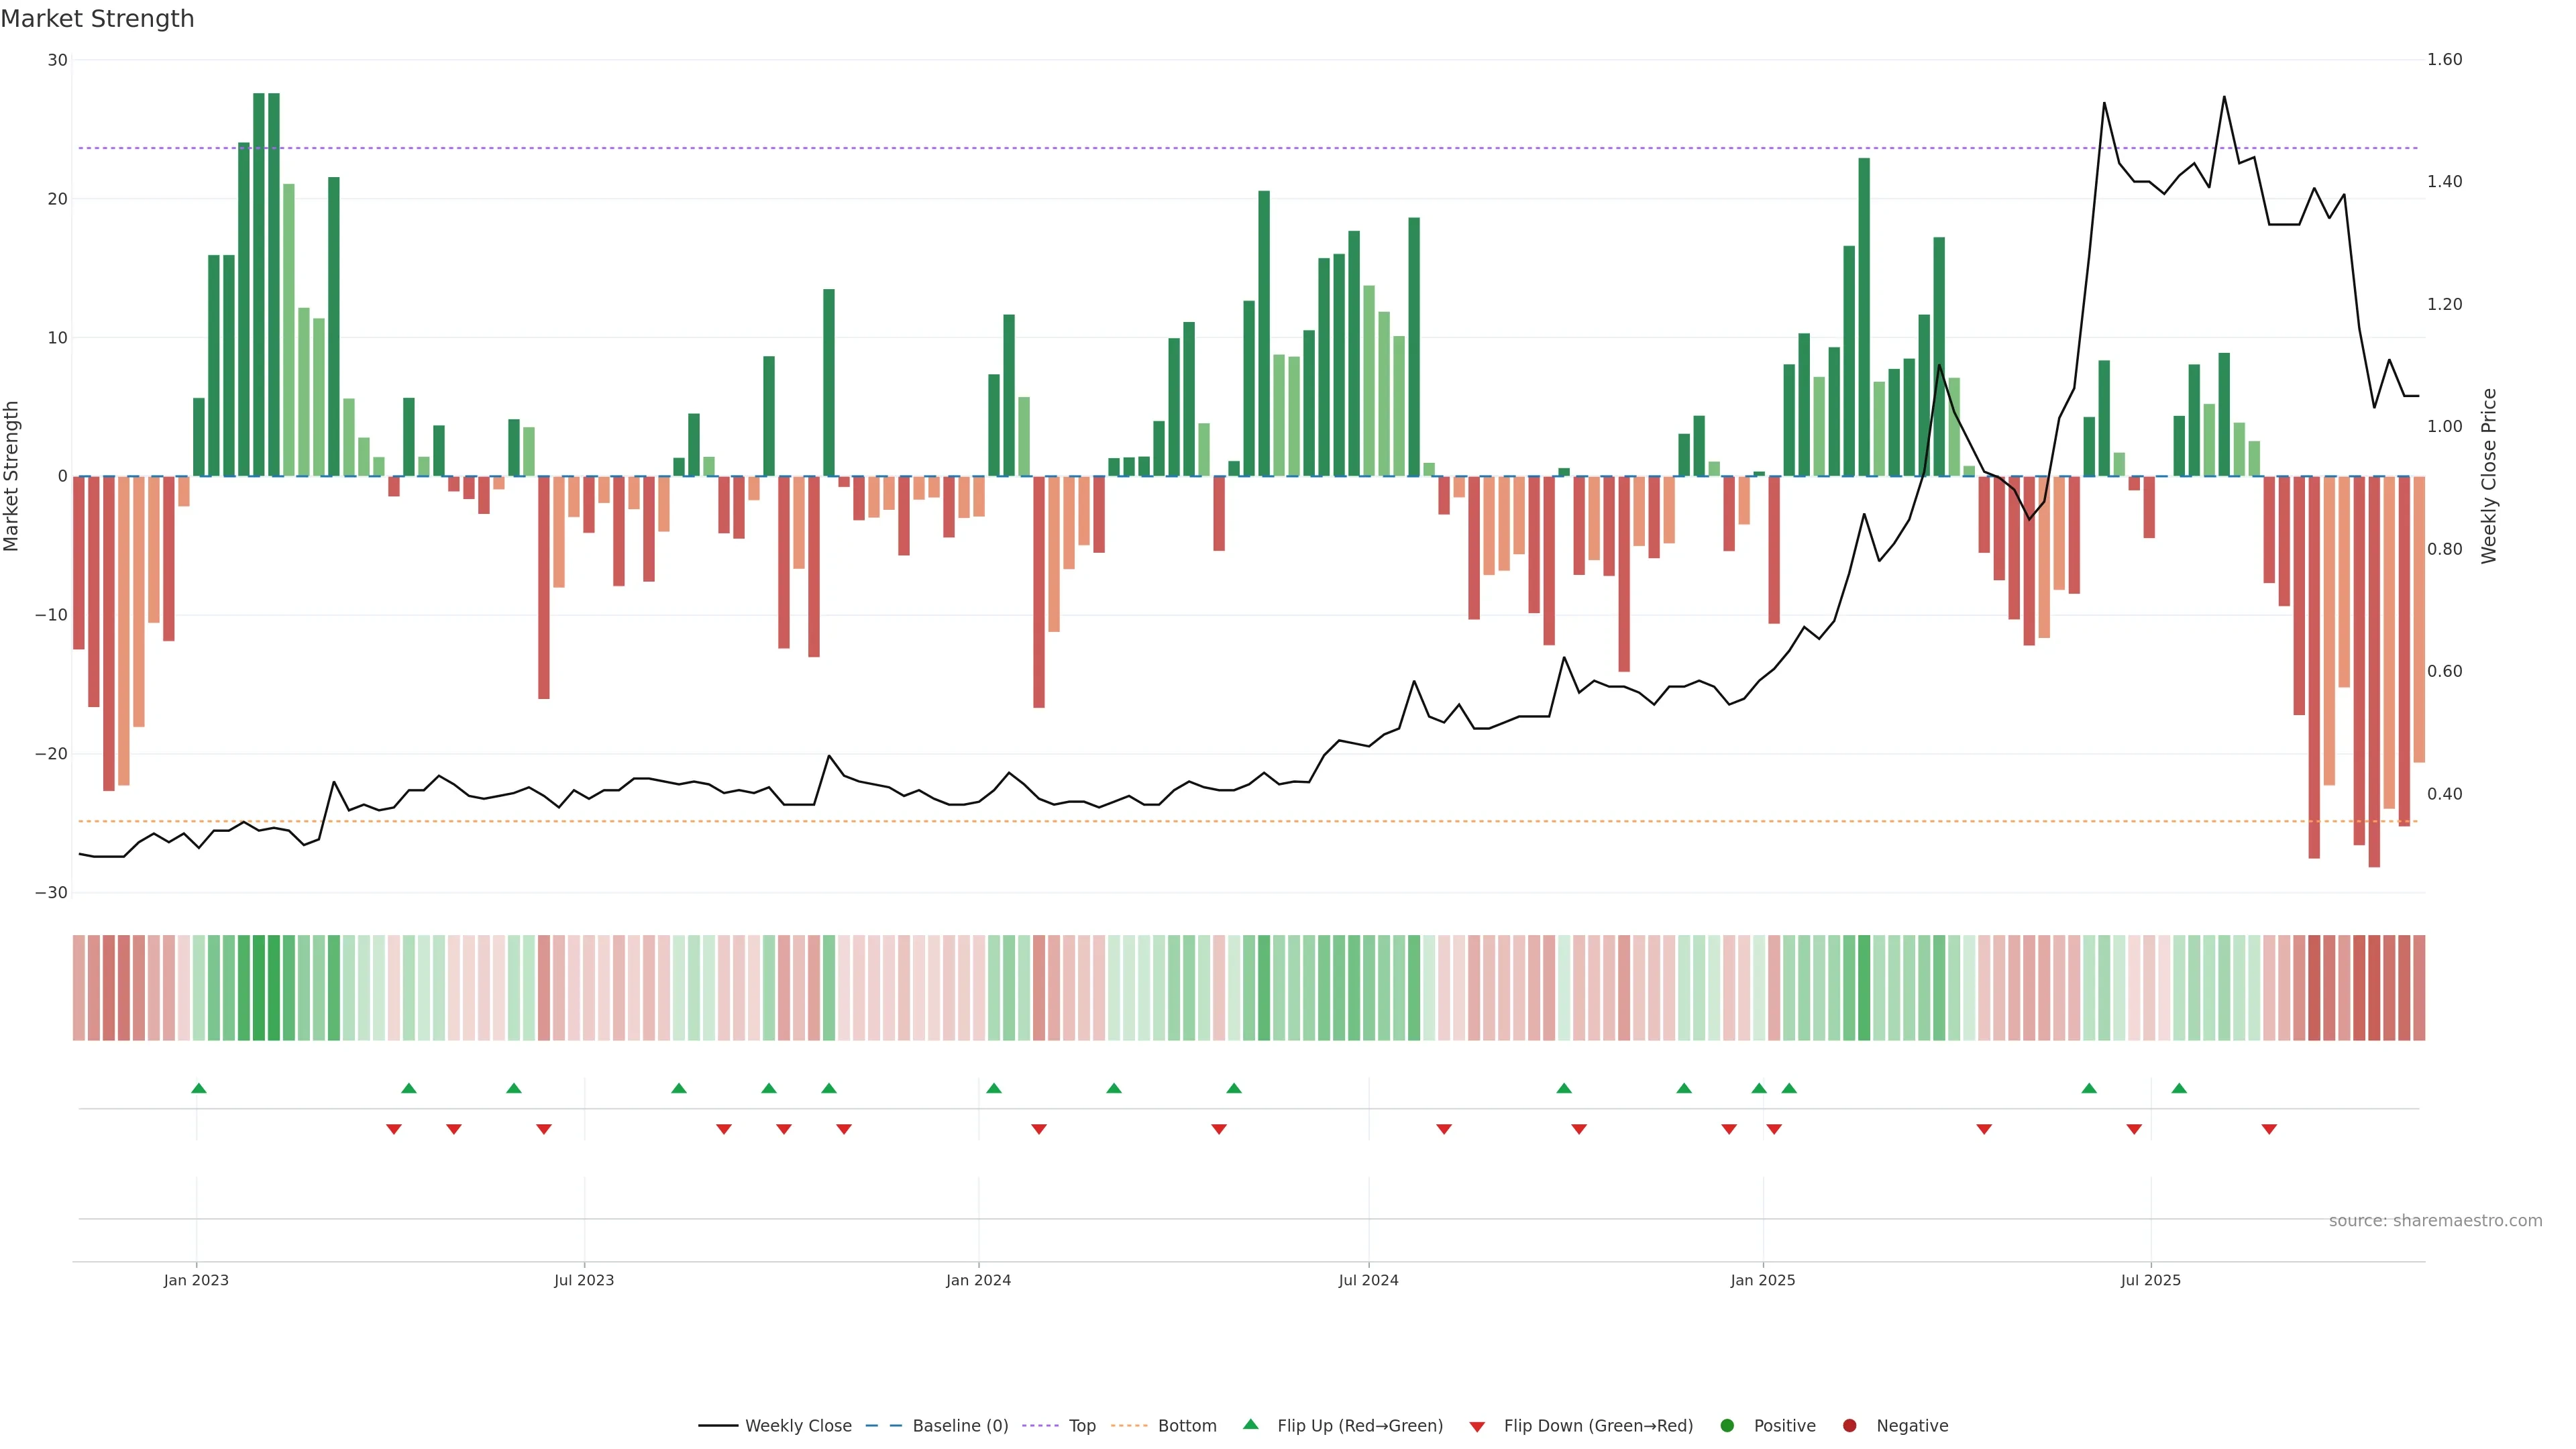Click the Flip Up green triangle legend icon
The width and height of the screenshot is (2576, 1449).
[1250, 1424]
